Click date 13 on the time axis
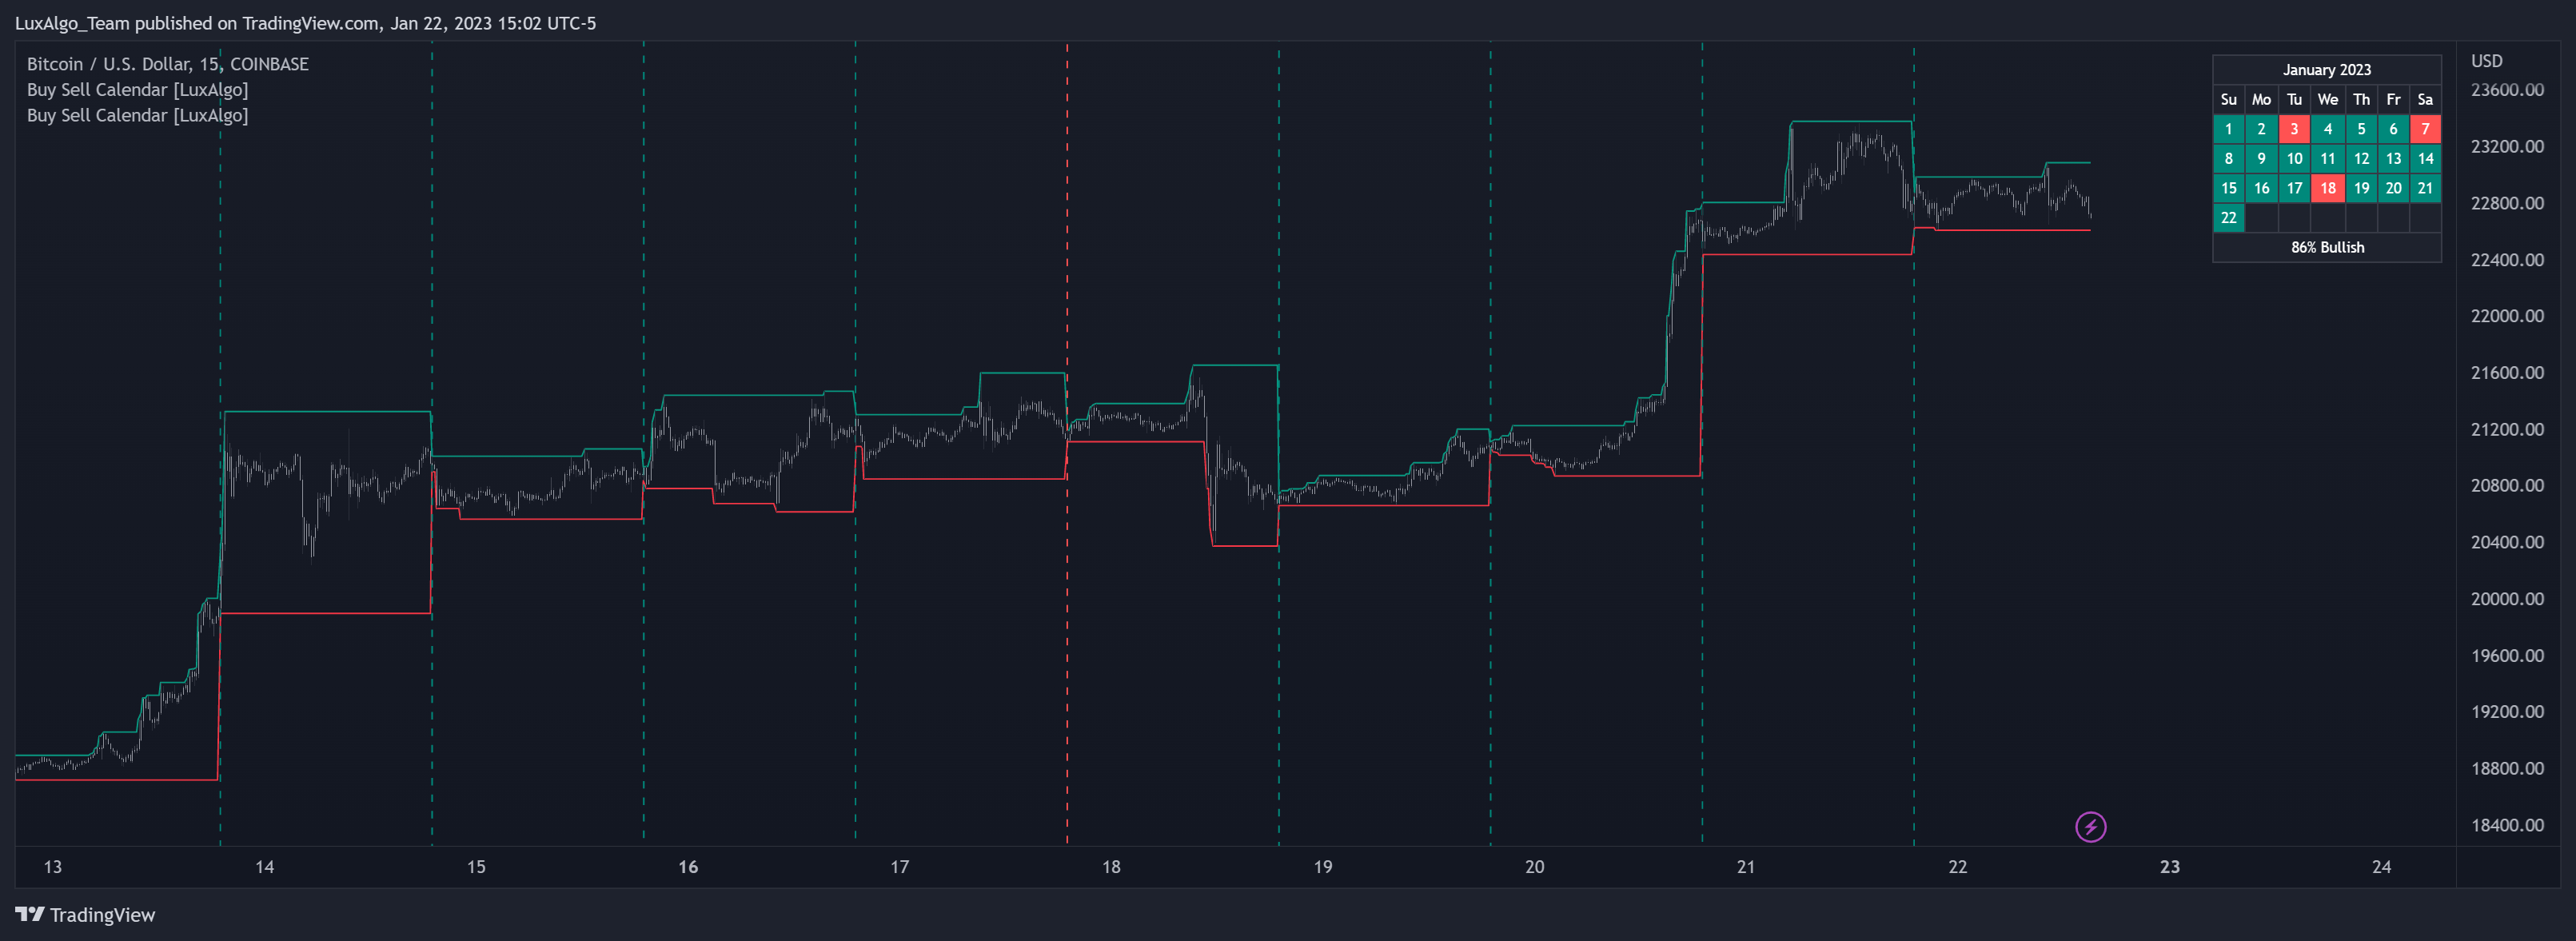The height and width of the screenshot is (941, 2576). 53,867
